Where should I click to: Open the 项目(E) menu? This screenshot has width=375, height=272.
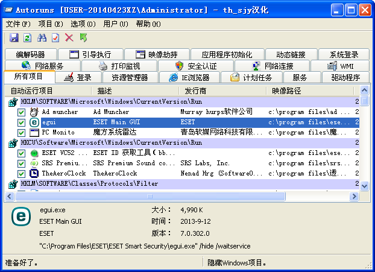pos(51,24)
